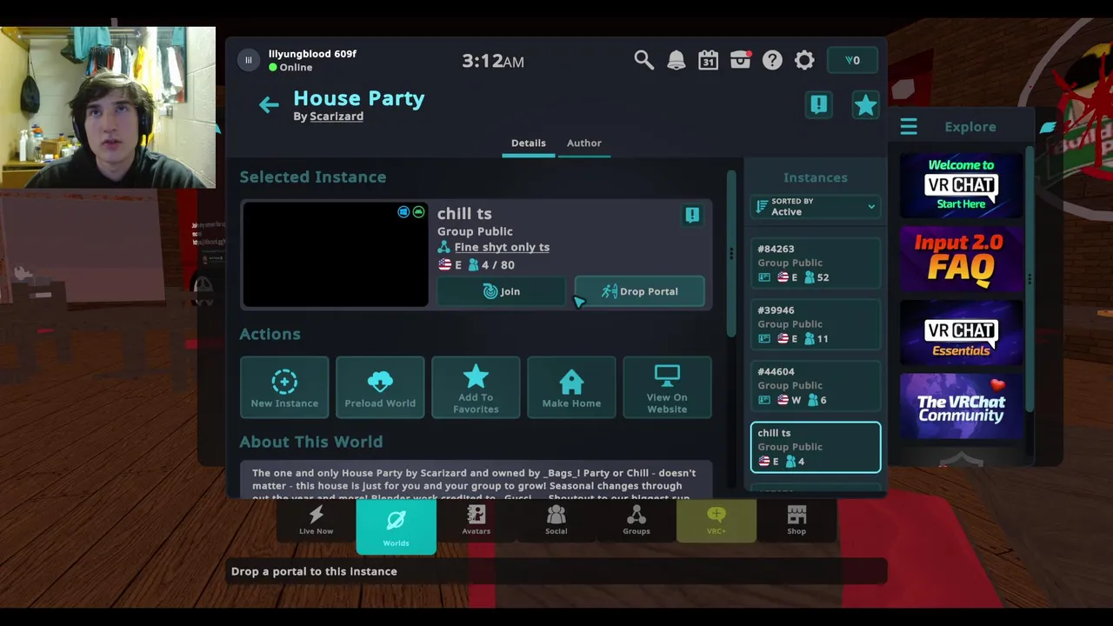Click the selected instance preview thumbnail
This screenshot has height=626, width=1113.
point(336,255)
